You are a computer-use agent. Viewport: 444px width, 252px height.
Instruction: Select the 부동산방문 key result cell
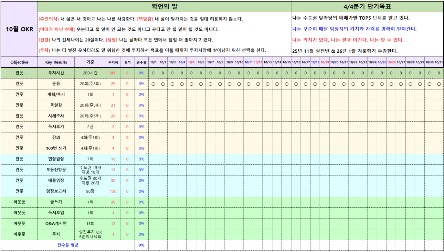pyautogui.click(x=56, y=170)
